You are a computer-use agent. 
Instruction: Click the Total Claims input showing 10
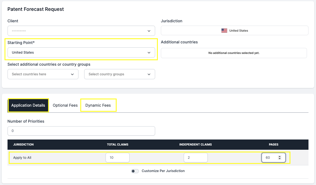118,157
